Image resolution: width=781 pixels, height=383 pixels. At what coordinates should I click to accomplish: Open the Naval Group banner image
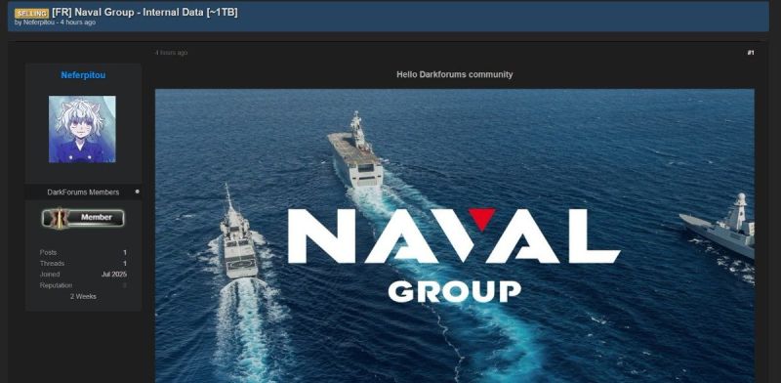(x=455, y=235)
